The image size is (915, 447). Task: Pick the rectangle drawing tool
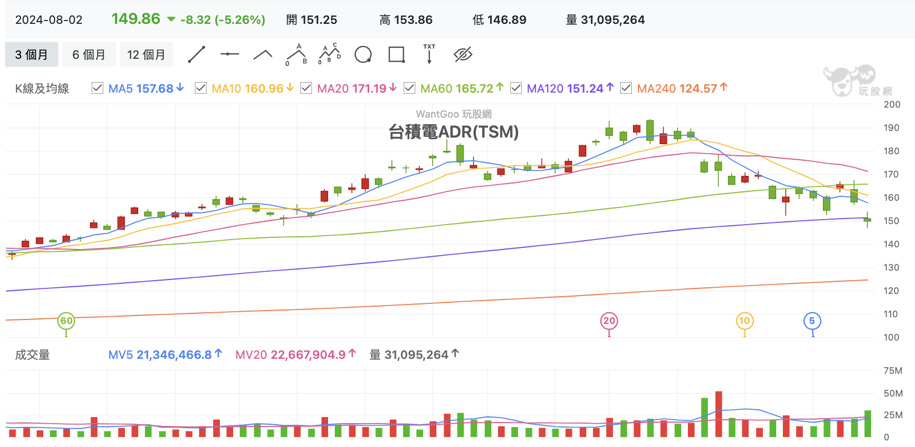click(x=396, y=54)
